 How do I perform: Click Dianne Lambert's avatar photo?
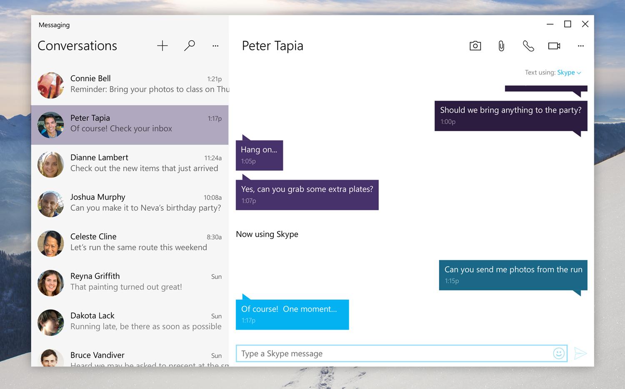pyautogui.click(x=50, y=165)
